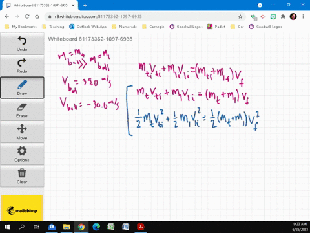Open Word from taskbar
This screenshot has width=310, height=233.
125,227
